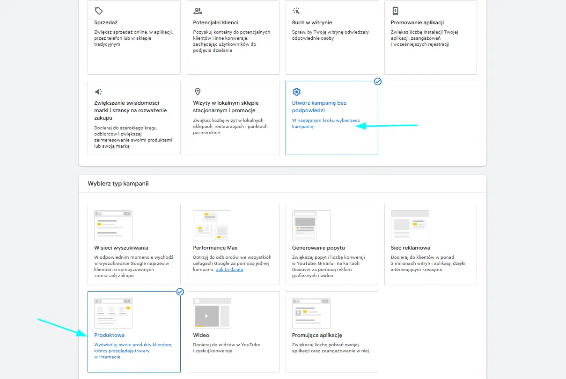The width and height of the screenshot is (566, 379).
Task: Choose the Sprzedaż goal title
Action: (x=106, y=22)
